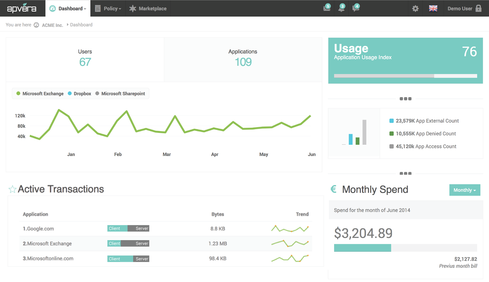Click the Dashboard gauge icon in navbar

(x=52, y=8)
